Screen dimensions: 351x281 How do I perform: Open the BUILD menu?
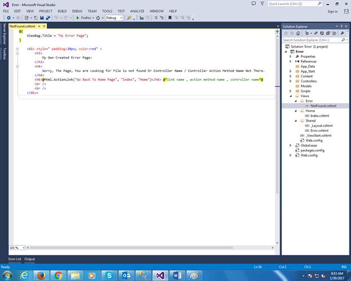point(62,11)
